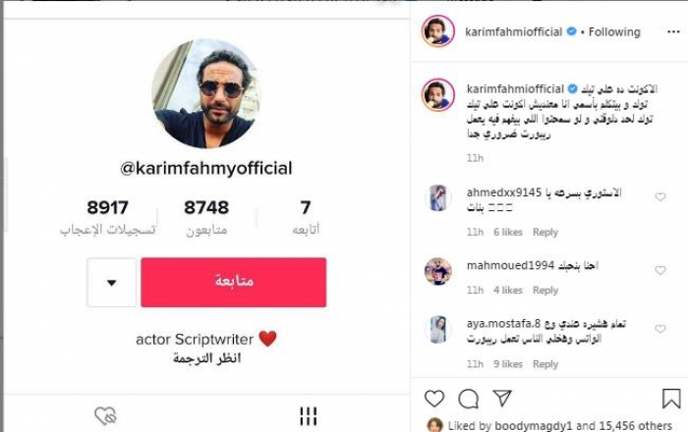Expand the dropdown arrow beside follow button
The height and width of the screenshot is (432, 688).
coord(111,283)
